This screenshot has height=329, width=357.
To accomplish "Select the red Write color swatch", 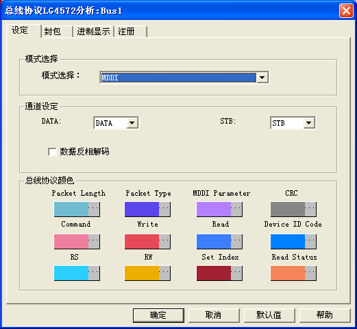I will point(142,241).
